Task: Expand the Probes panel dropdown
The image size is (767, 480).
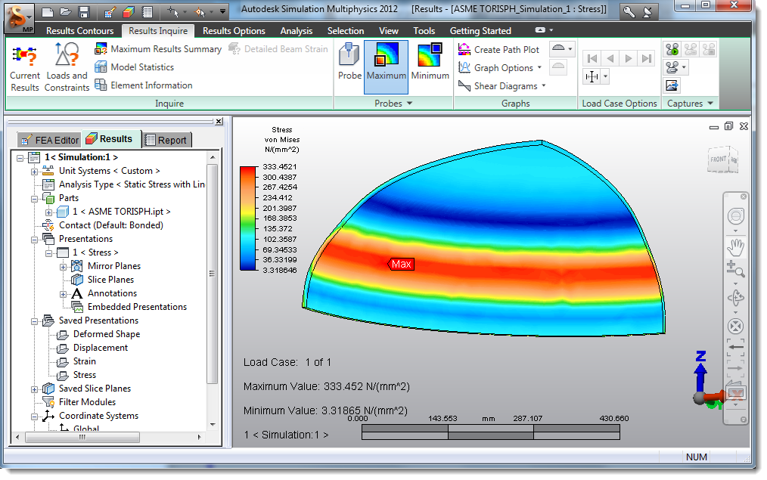Action: [409, 103]
